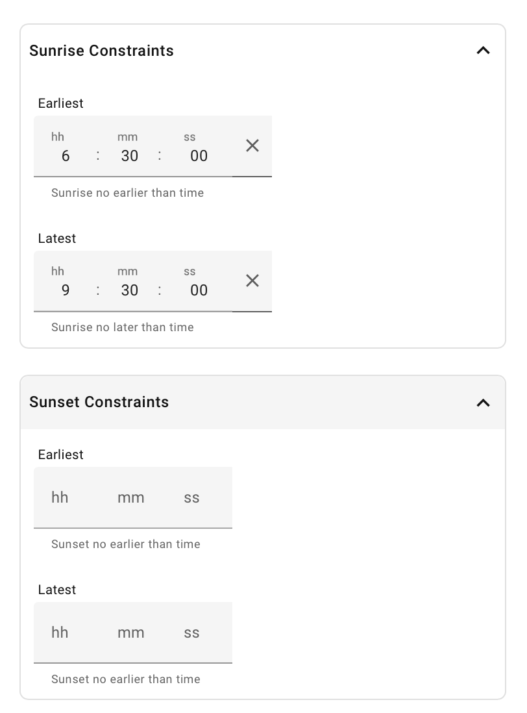Click the chevron on Sunset Constraints header
Viewport: 527px width, 713px height.
point(483,403)
